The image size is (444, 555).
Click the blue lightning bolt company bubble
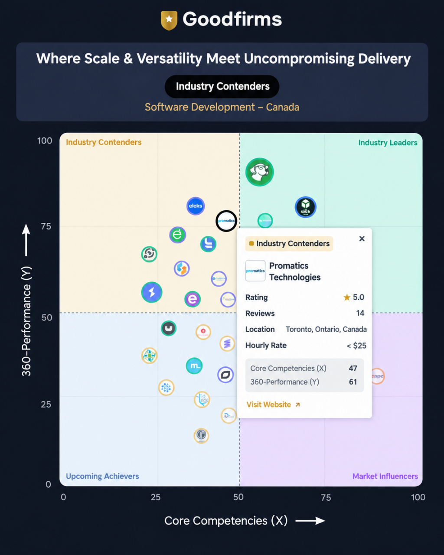(x=152, y=292)
